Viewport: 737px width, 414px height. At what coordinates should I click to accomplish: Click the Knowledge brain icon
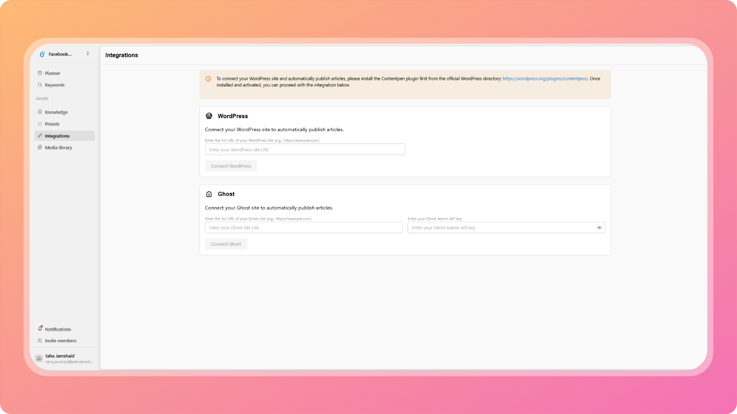coord(40,112)
